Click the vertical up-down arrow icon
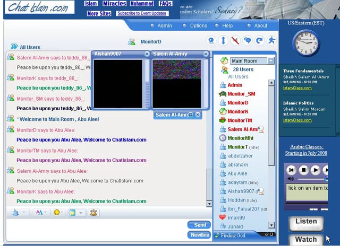Viewport: 340px width, 246px height. (223, 40)
